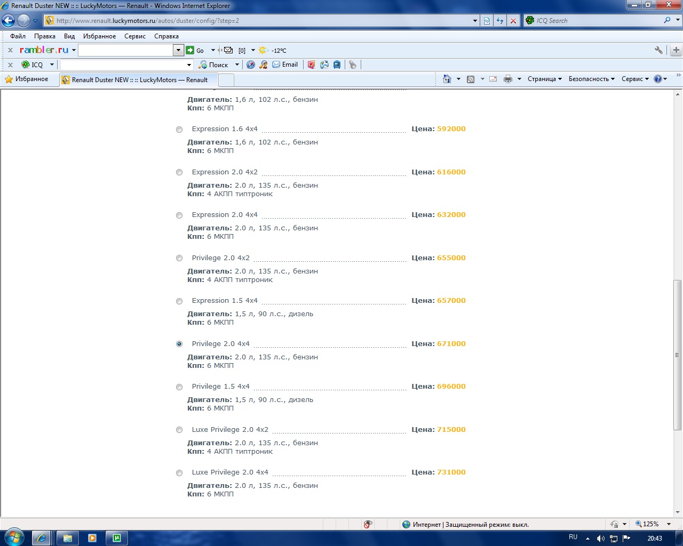Click the RSS feeds icon
The image size is (683, 546).
471,79
